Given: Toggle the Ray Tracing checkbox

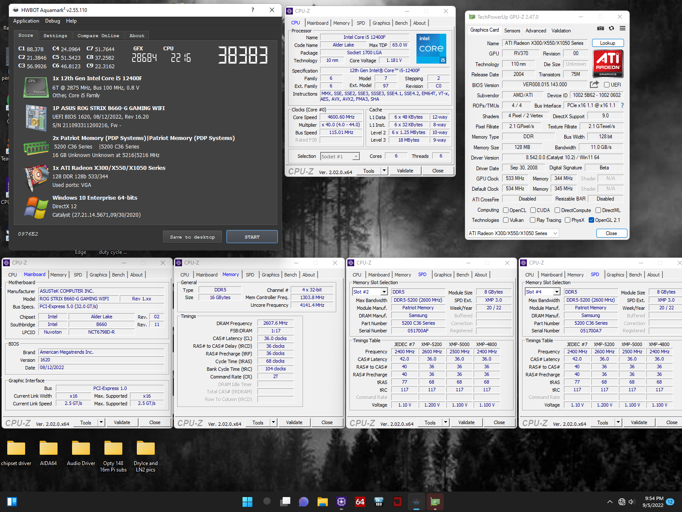Looking at the screenshot, I should [532, 220].
